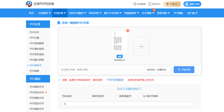Click the 编辑 button under thumbnail

tap(119, 56)
